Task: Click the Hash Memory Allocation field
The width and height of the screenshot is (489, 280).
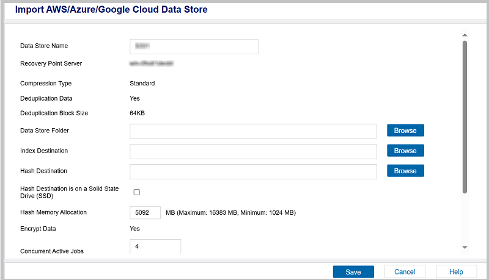Action: (145, 212)
